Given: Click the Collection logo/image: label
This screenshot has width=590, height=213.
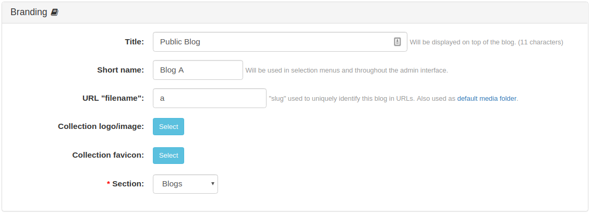Looking at the screenshot, I should [x=101, y=126].
